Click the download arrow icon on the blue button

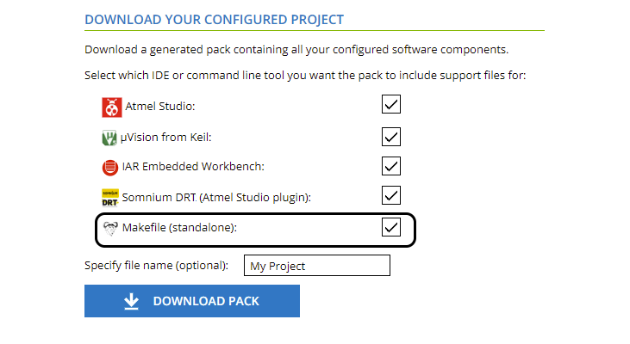click(131, 301)
